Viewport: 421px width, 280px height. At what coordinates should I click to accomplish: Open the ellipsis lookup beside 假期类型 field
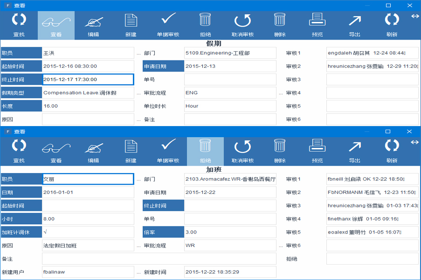138,93
